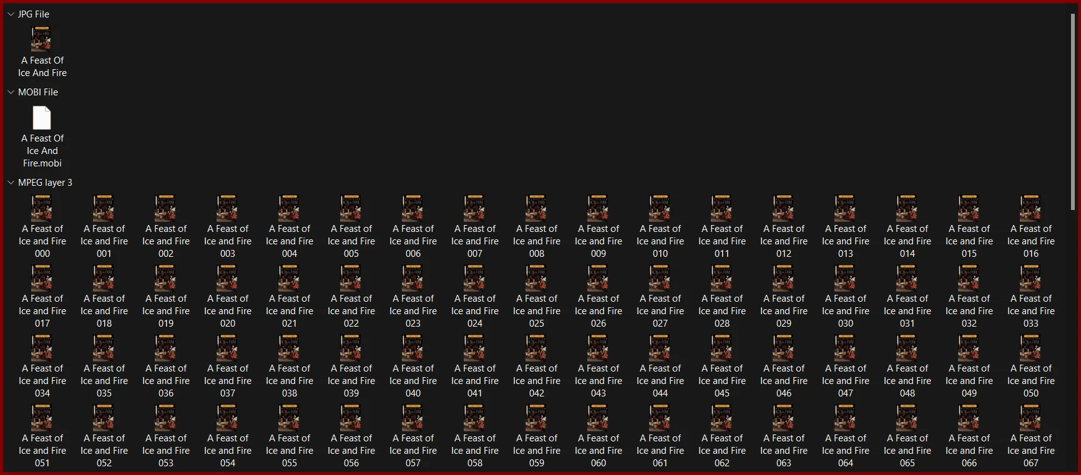Select MP3 track 033 icon

(x=1030, y=278)
